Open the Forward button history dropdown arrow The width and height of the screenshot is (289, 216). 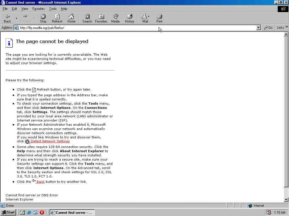34,18
